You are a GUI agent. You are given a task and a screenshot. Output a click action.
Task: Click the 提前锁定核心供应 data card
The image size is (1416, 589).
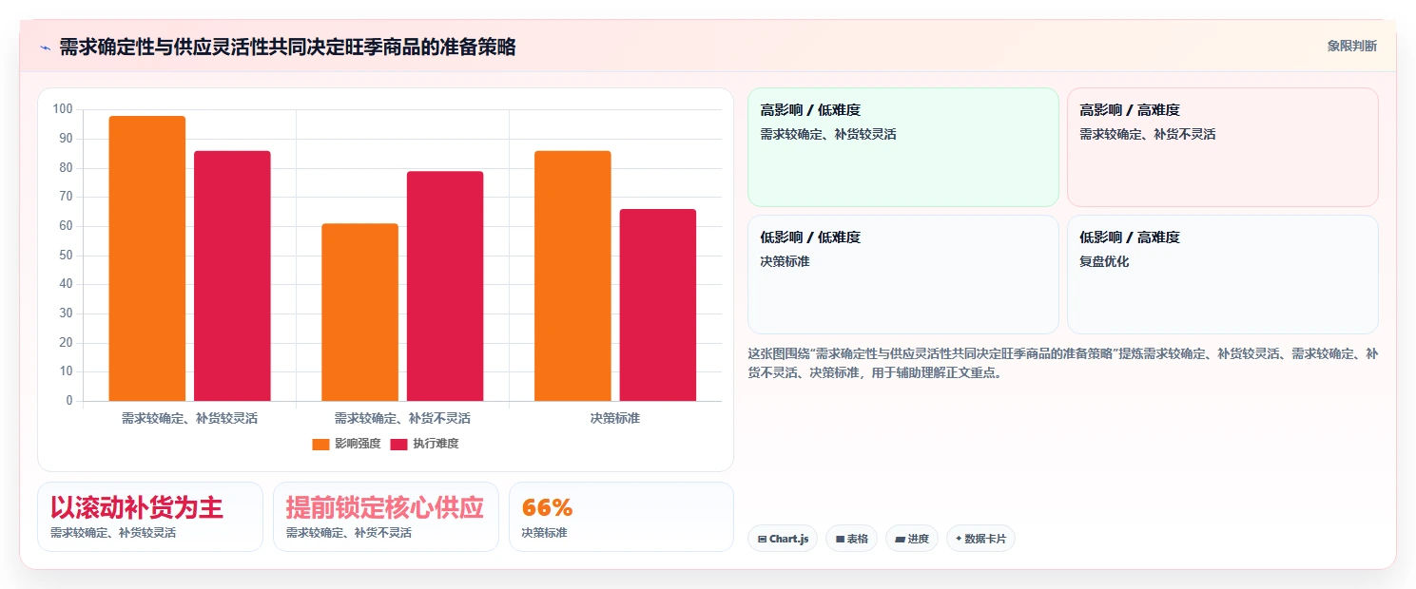coord(386,517)
